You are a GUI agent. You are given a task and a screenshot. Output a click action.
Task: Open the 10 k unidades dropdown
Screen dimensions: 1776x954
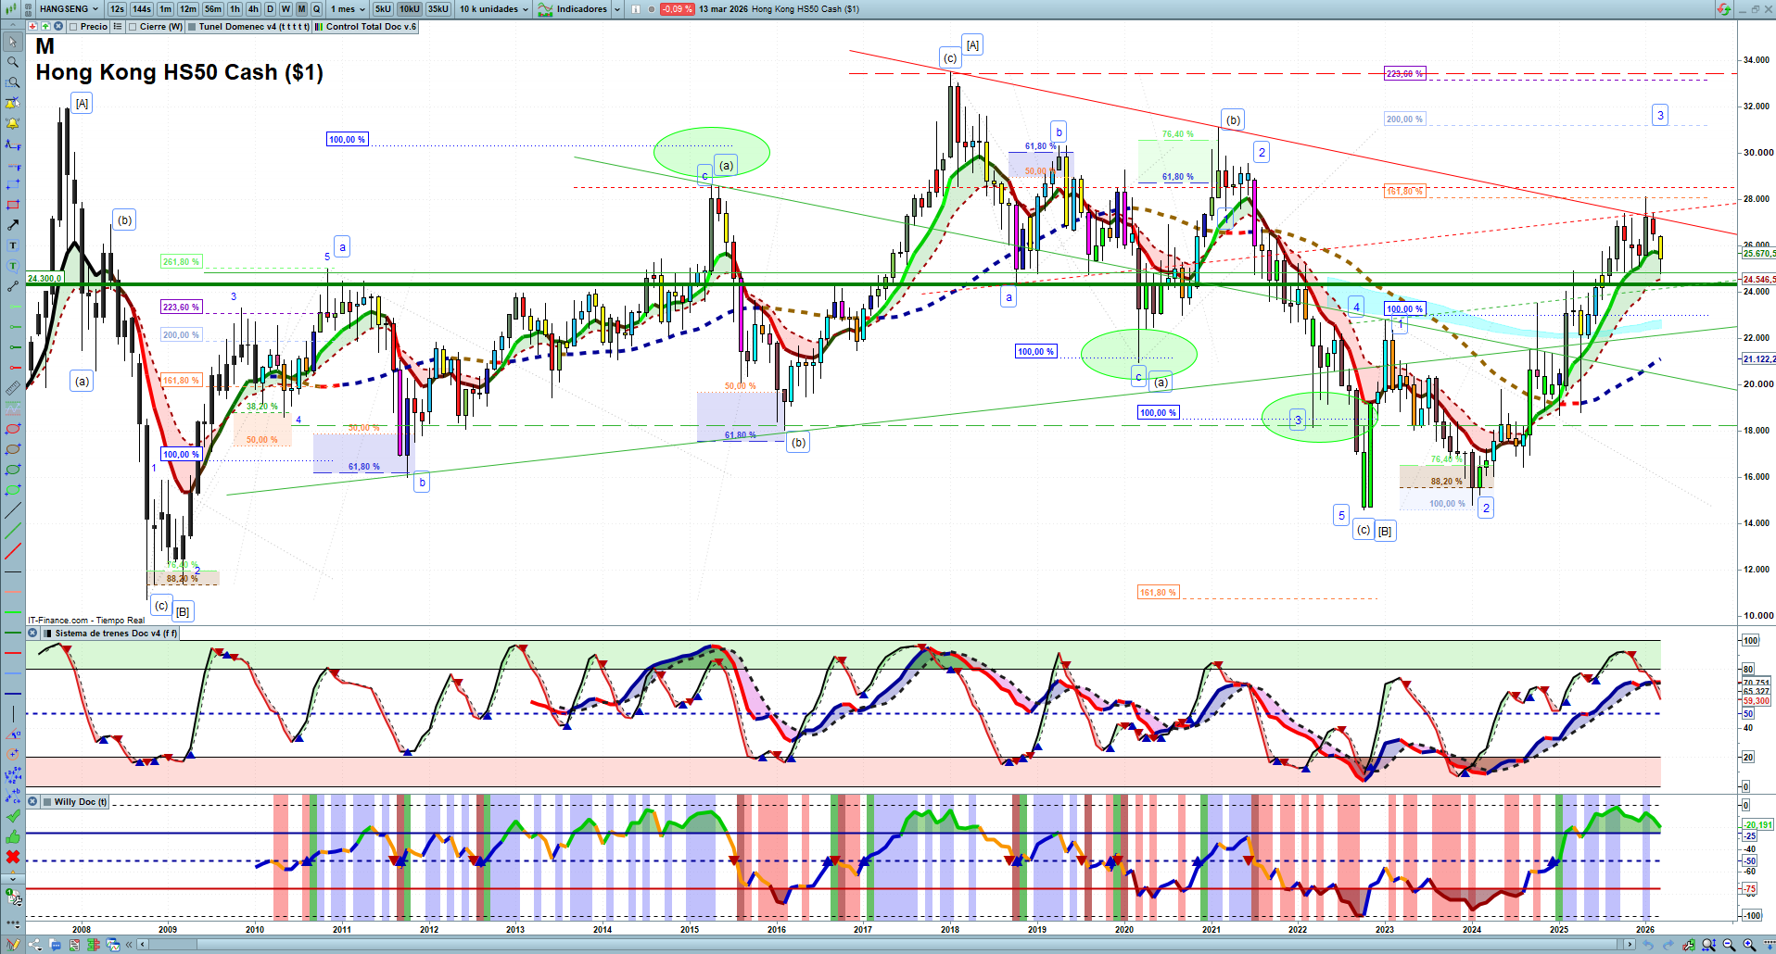(494, 9)
